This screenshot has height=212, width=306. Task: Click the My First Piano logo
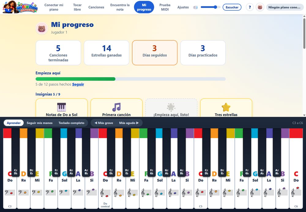point(20,7)
